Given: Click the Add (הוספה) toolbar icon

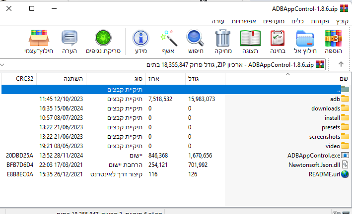Looking at the screenshot, I should [334, 41].
